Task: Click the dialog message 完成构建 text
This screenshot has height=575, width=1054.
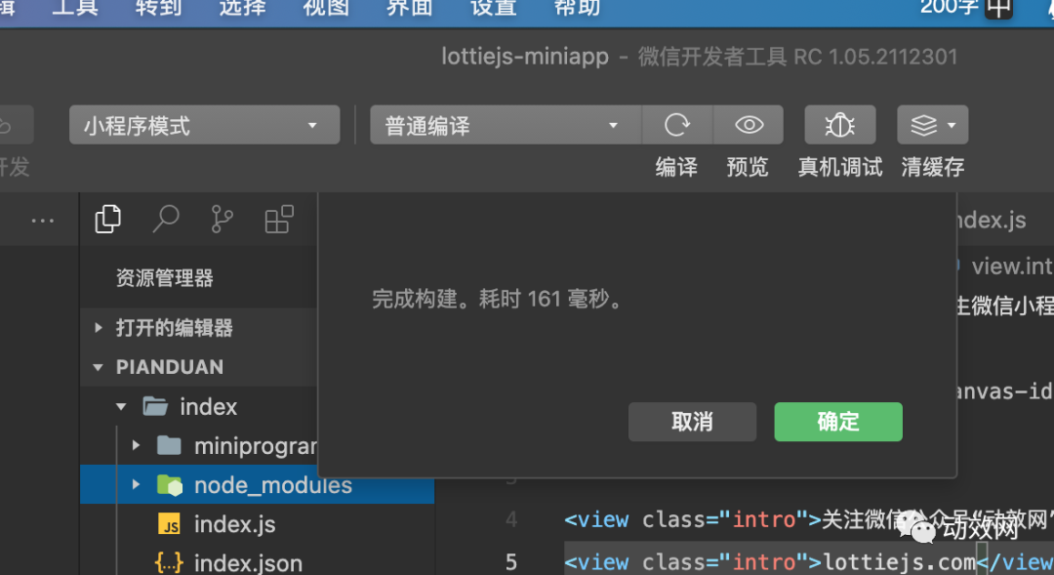Action: point(498,299)
